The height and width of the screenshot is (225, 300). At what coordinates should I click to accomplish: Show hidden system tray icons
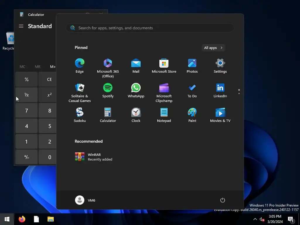pos(255,219)
